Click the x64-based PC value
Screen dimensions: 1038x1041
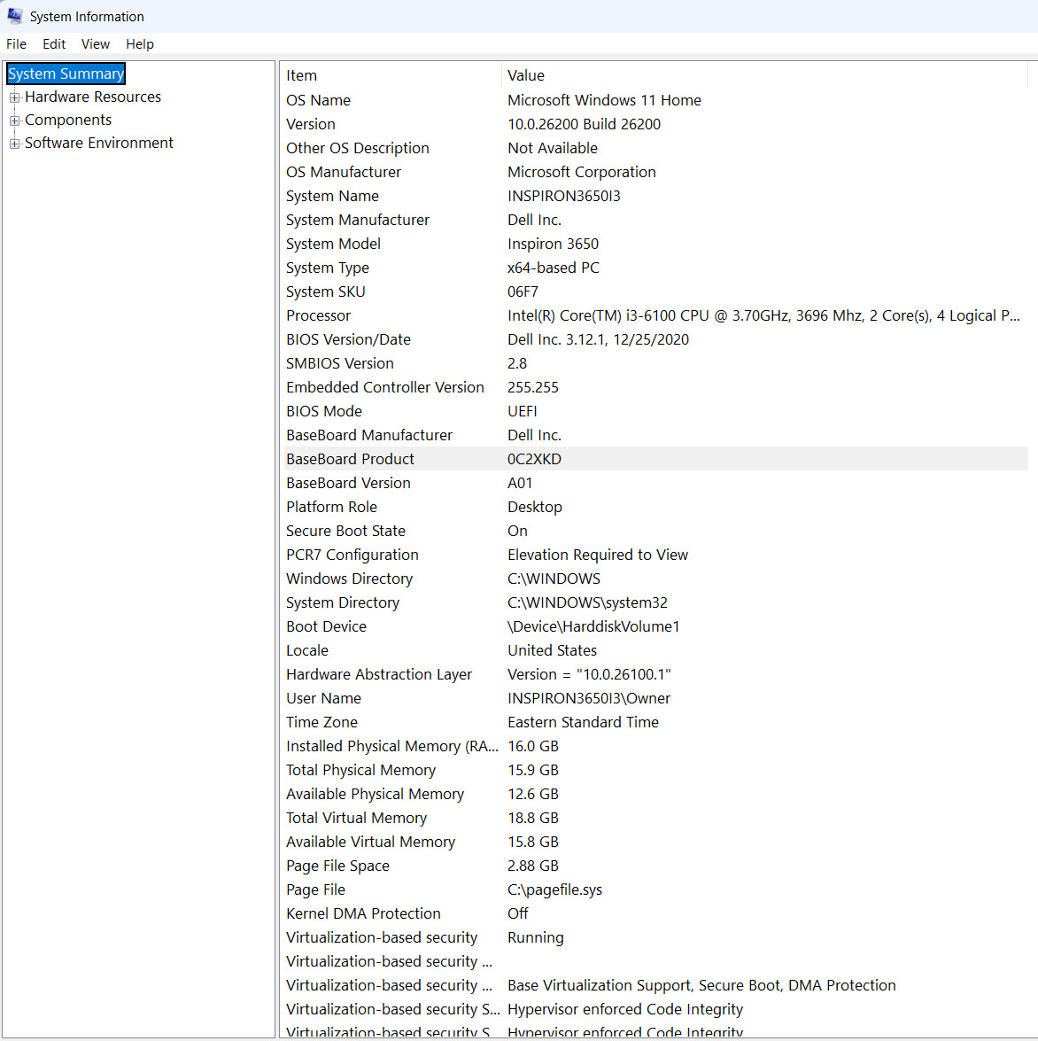(554, 268)
